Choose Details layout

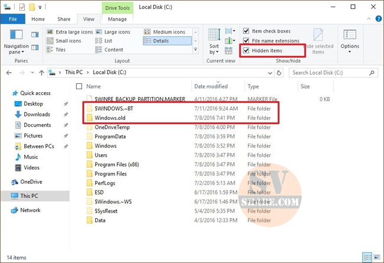coord(167,41)
